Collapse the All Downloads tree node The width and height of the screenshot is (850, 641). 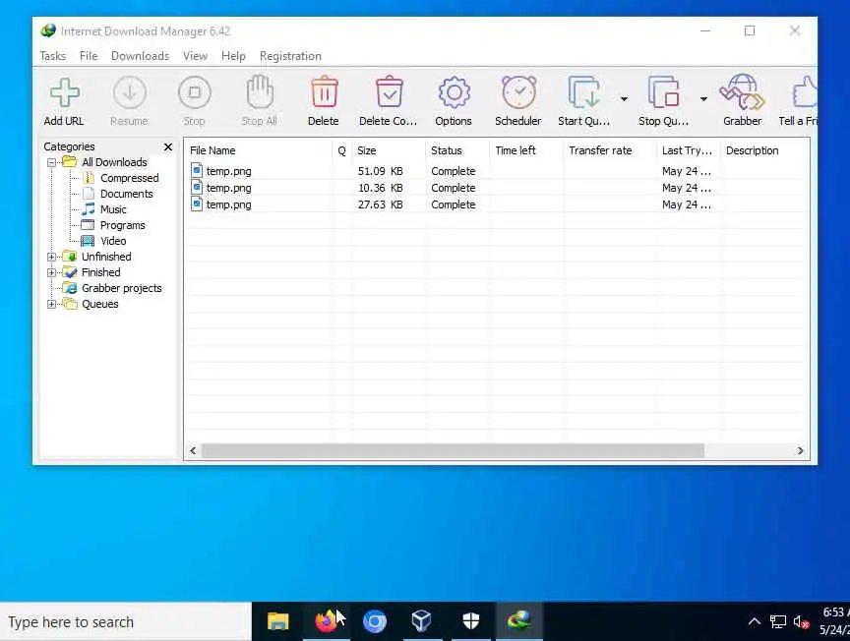click(x=51, y=162)
